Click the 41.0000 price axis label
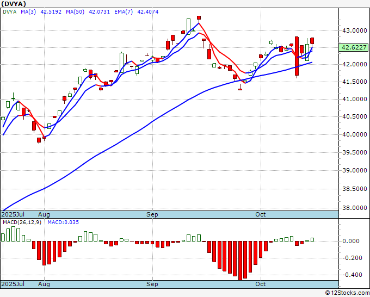 coord(354,100)
